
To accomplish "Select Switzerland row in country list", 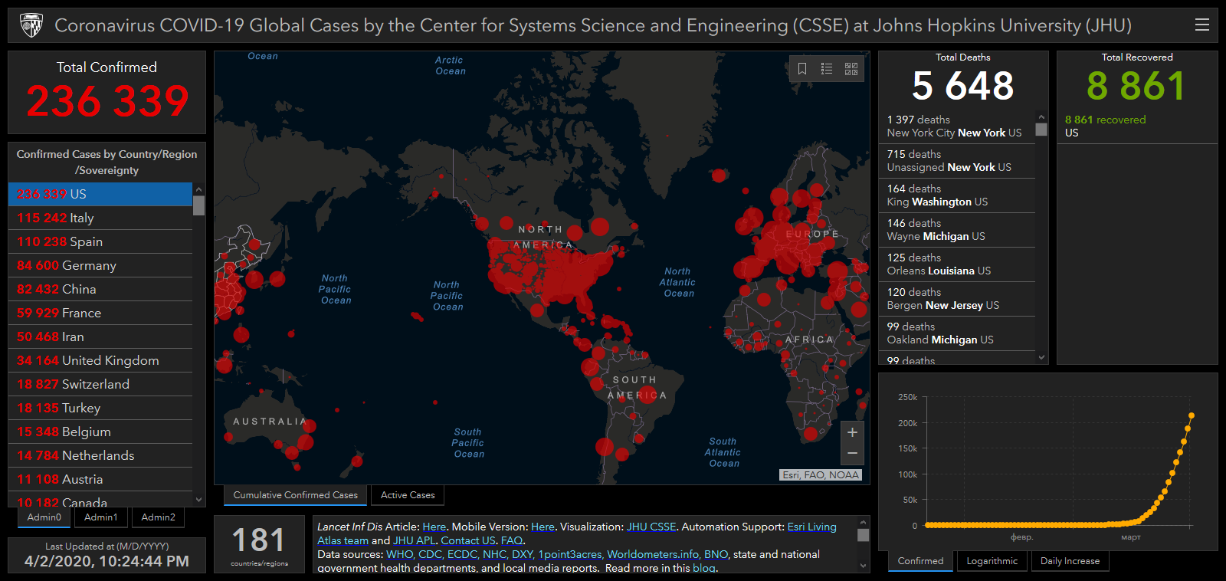I will (100, 384).
